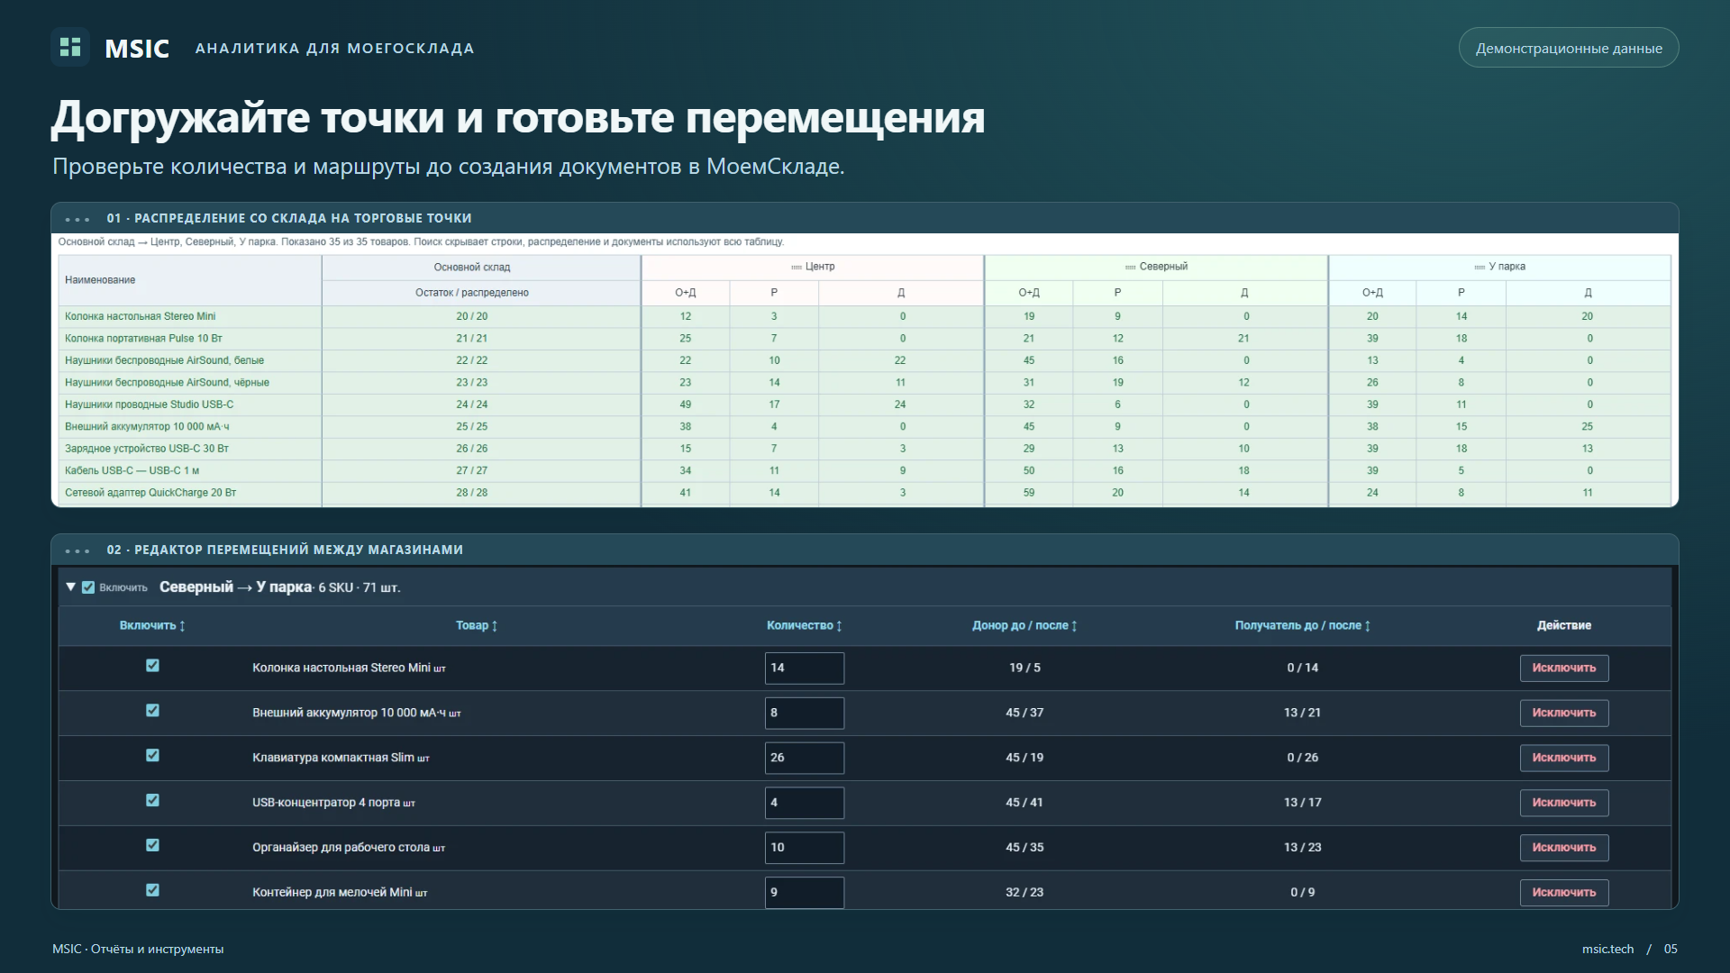This screenshot has width=1730, height=973.
Task: Sort by Товар column header
Action: pyautogui.click(x=477, y=625)
